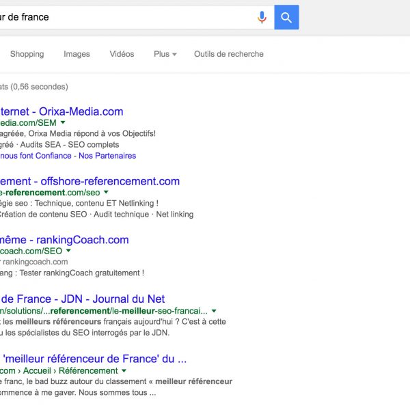Click the text 'Technique, contenu ET Netlinking !'
Image resolution: width=410 pixels, height=410 pixels.
click(x=96, y=204)
